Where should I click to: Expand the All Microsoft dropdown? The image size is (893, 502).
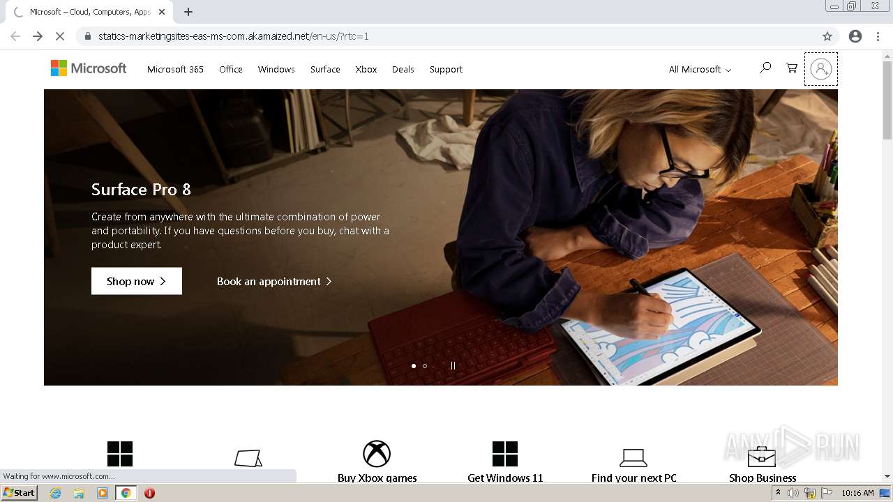coord(700,69)
